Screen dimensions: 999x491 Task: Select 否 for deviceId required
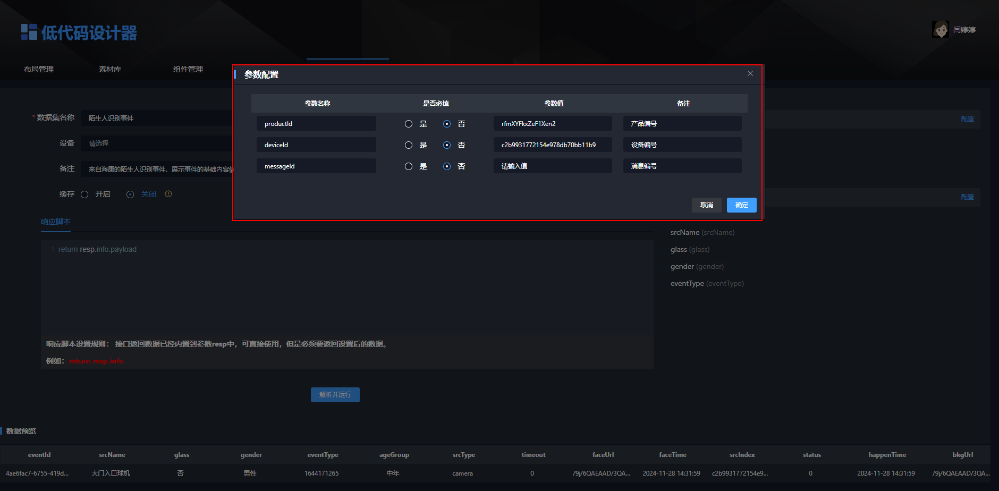click(x=447, y=145)
